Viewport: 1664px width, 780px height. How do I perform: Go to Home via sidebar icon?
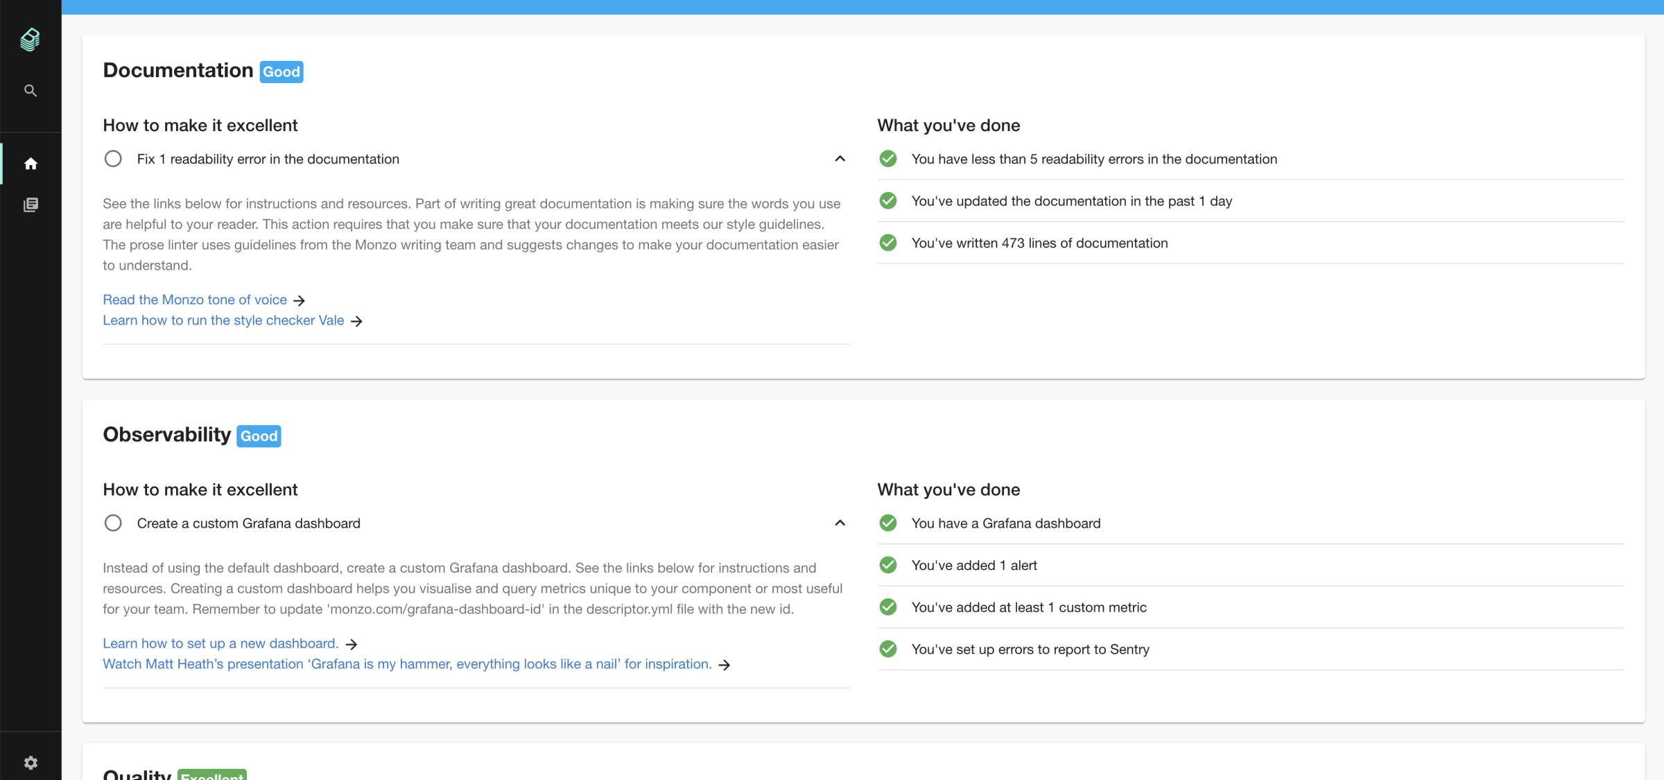tap(31, 164)
